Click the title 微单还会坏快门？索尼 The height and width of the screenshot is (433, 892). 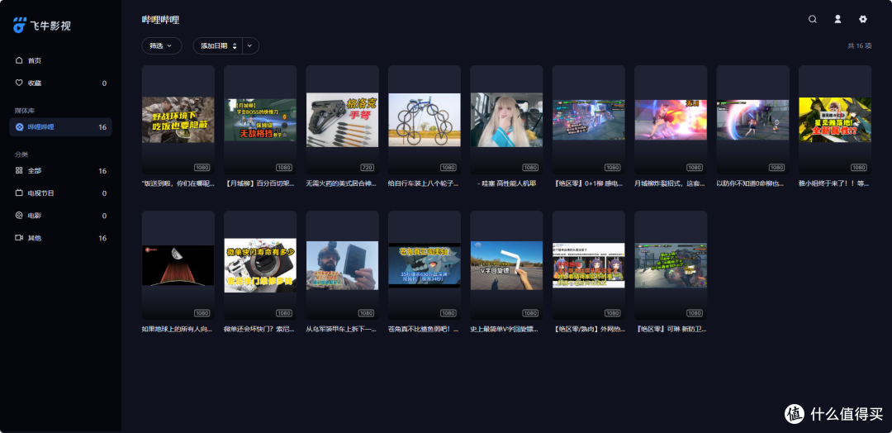coord(260,329)
